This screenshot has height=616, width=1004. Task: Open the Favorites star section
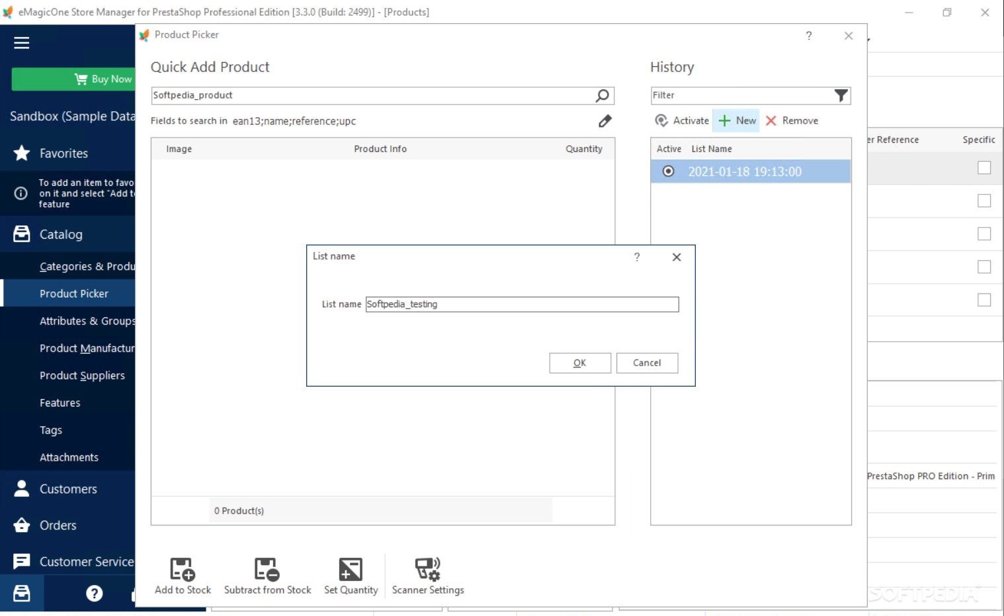(x=67, y=153)
